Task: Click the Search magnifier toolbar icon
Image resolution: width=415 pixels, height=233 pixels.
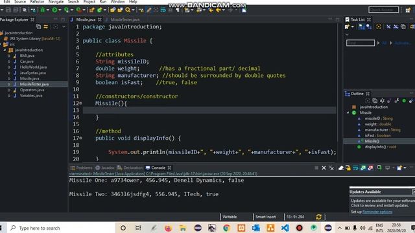Action: pos(128,10)
